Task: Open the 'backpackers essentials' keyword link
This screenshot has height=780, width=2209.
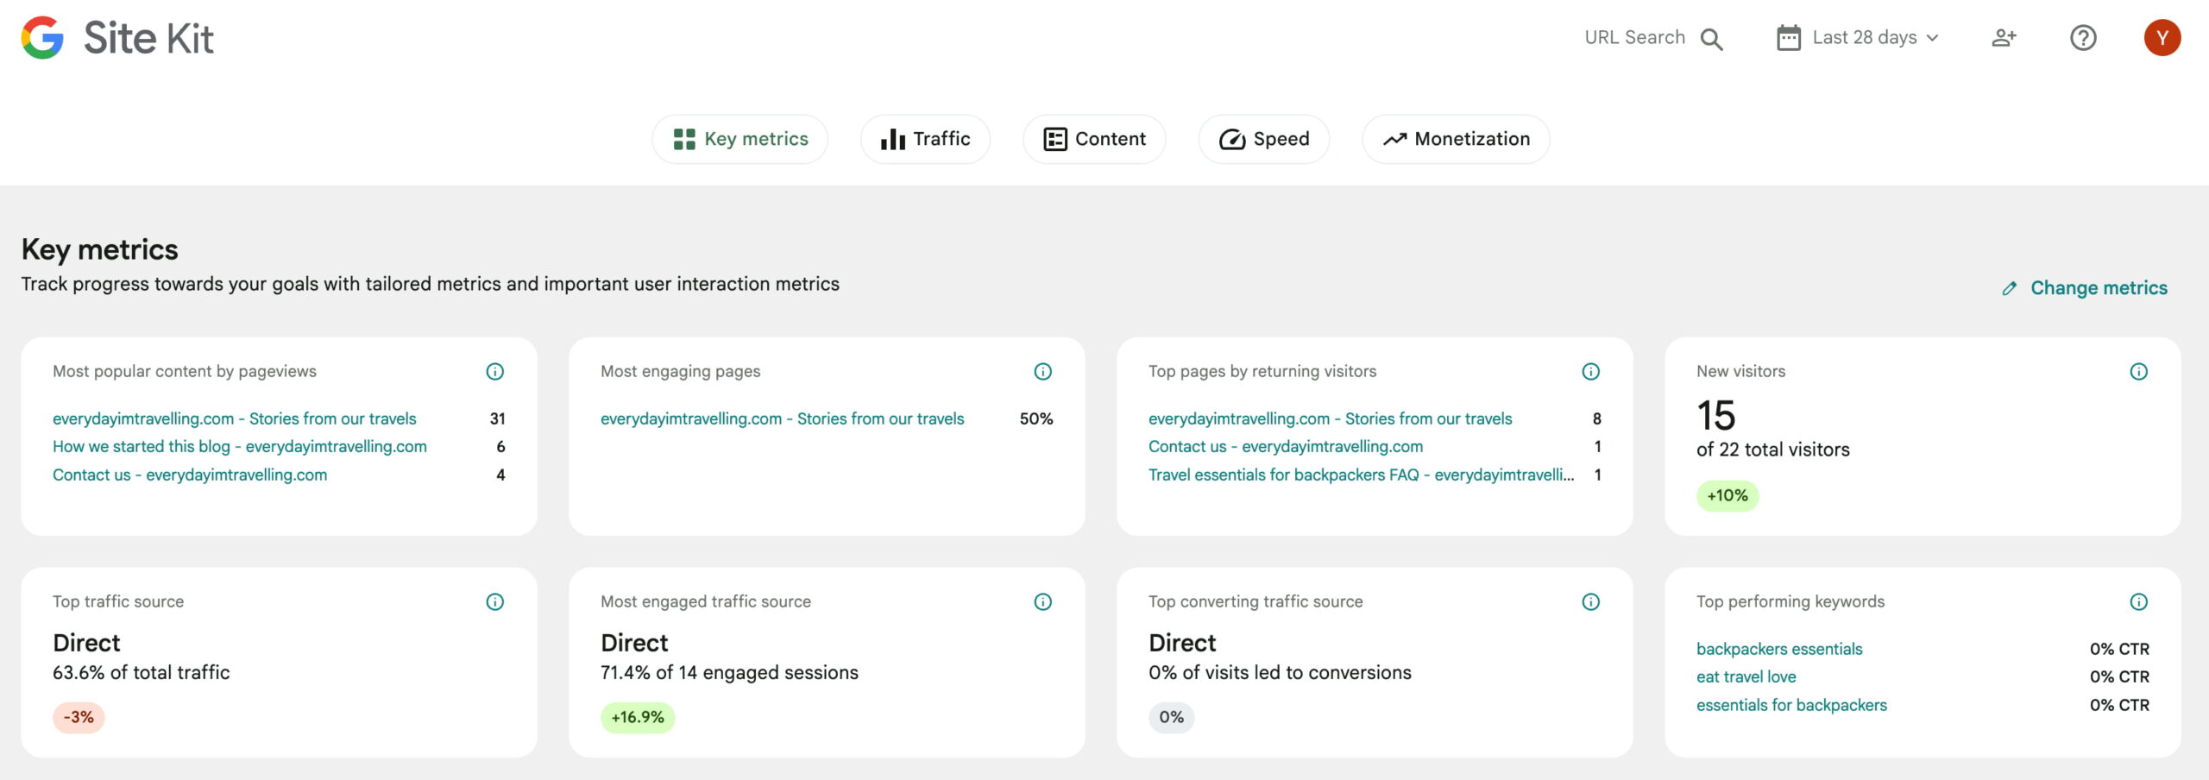Action: (1778, 649)
